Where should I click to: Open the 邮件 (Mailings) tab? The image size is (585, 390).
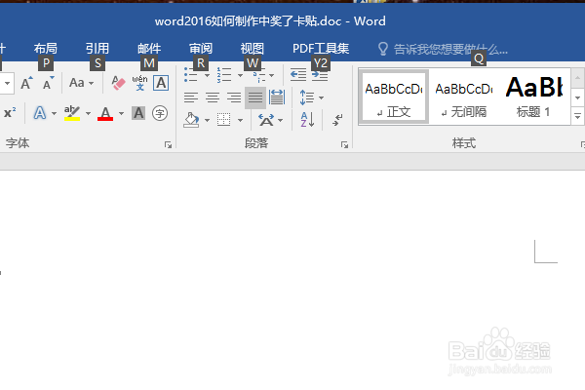pos(149,49)
